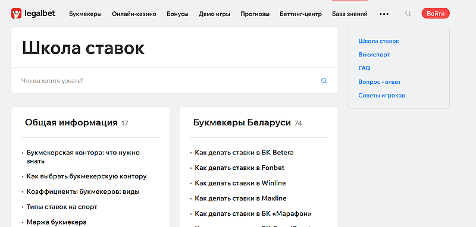
Task: Open 'Маржа букмекера' article
Action: pos(57,222)
